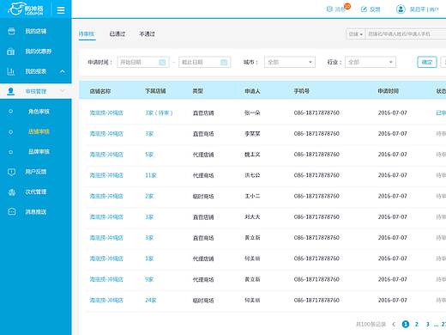Open messages notification icon

[x=329, y=9]
